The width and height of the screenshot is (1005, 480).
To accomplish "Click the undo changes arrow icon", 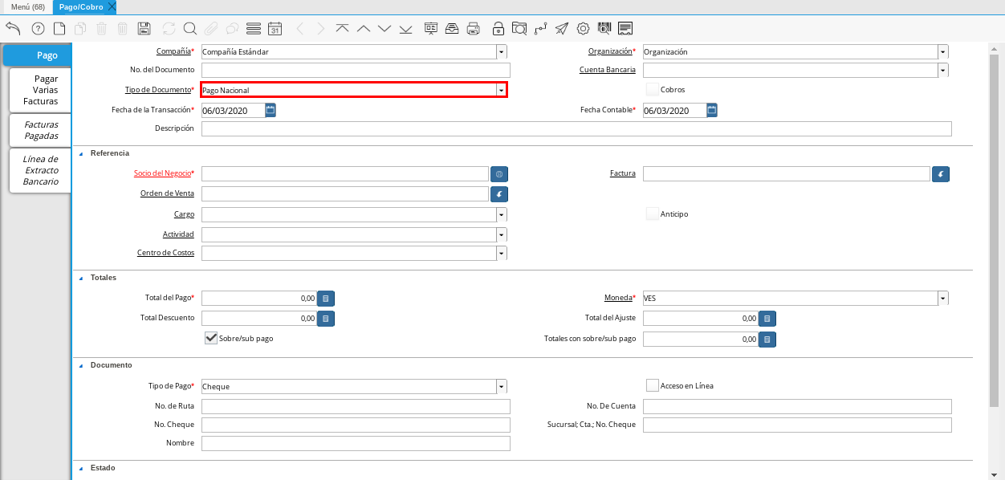I will click(13, 29).
